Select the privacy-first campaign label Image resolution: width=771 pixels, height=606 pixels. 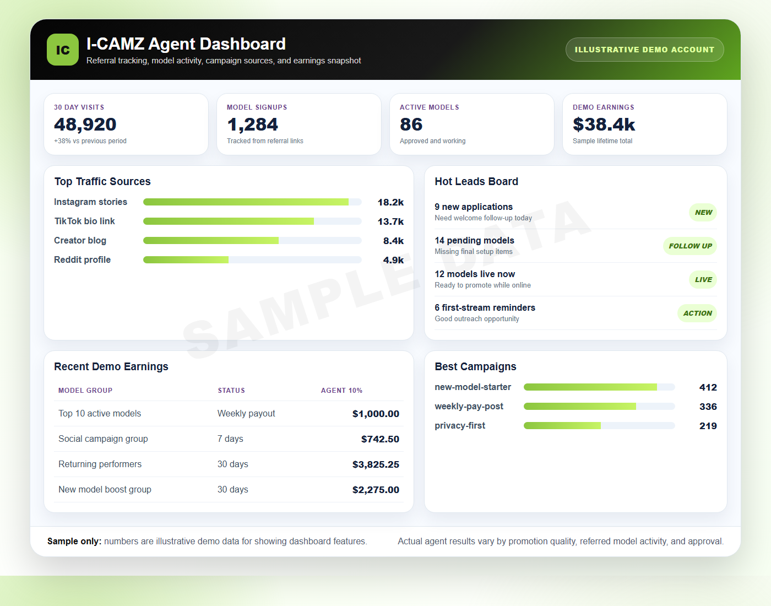point(460,426)
